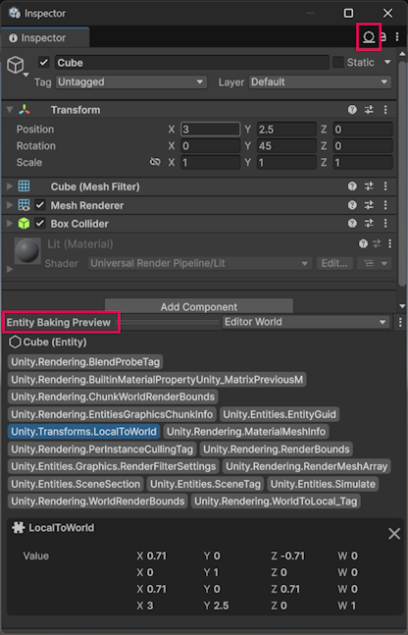Expand the Mesh Renderer foldout
The height and width of the screenshot is (635, 408).
[10, 205]
